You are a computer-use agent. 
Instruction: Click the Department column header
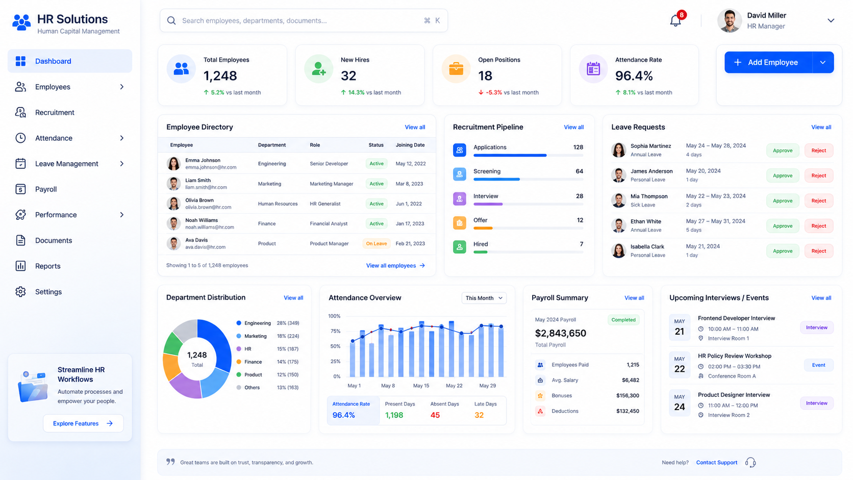pos(271,145)
